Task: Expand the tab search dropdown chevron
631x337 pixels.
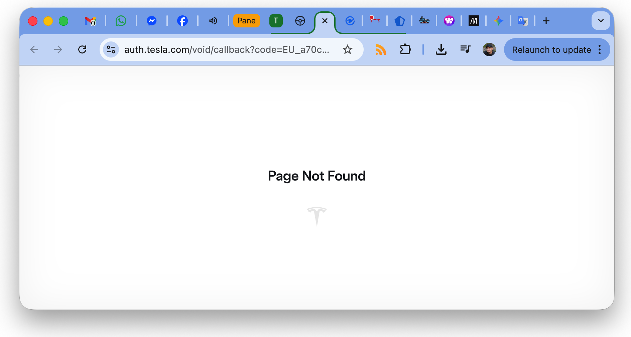Action: 601,21
